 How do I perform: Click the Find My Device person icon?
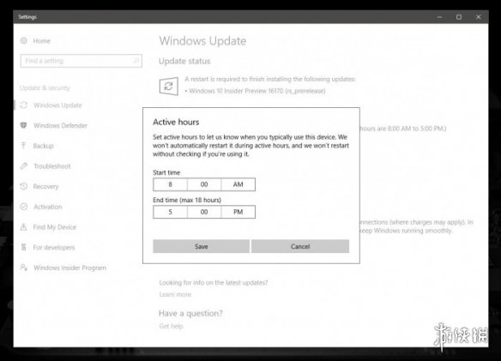(x=23, y=227)
